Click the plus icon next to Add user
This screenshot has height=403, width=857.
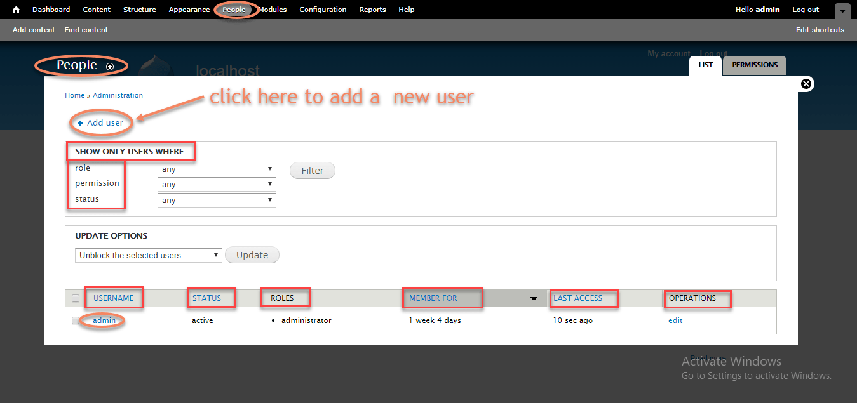[81, 123]
